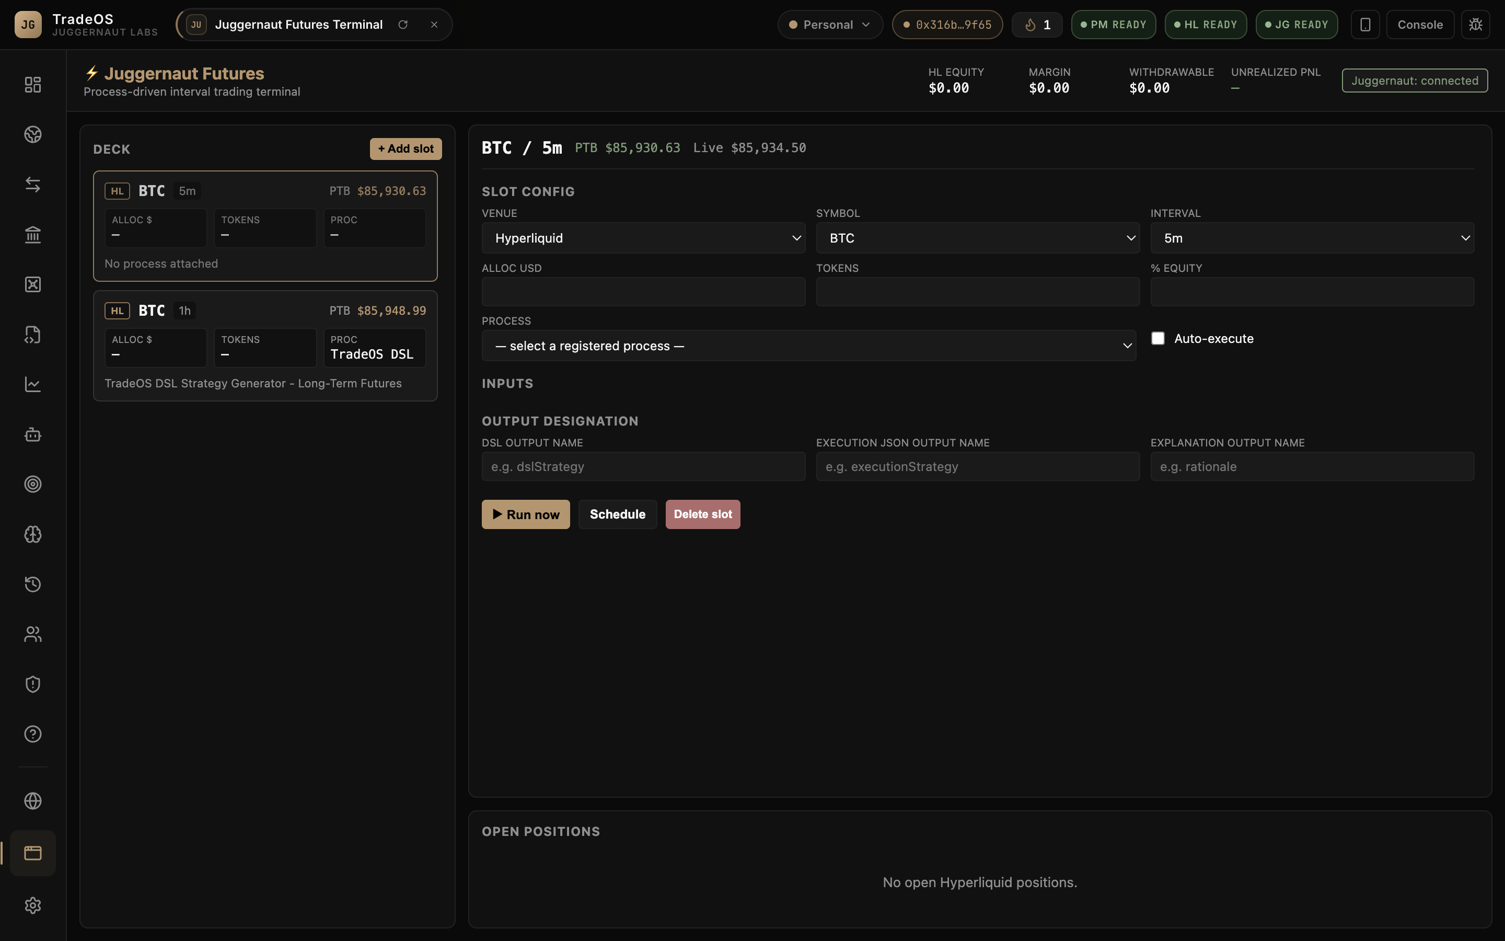This screenshot has width=1505, height=941.
Task: Click the bug debug icon in top bar
Action: pos(1475,25)
